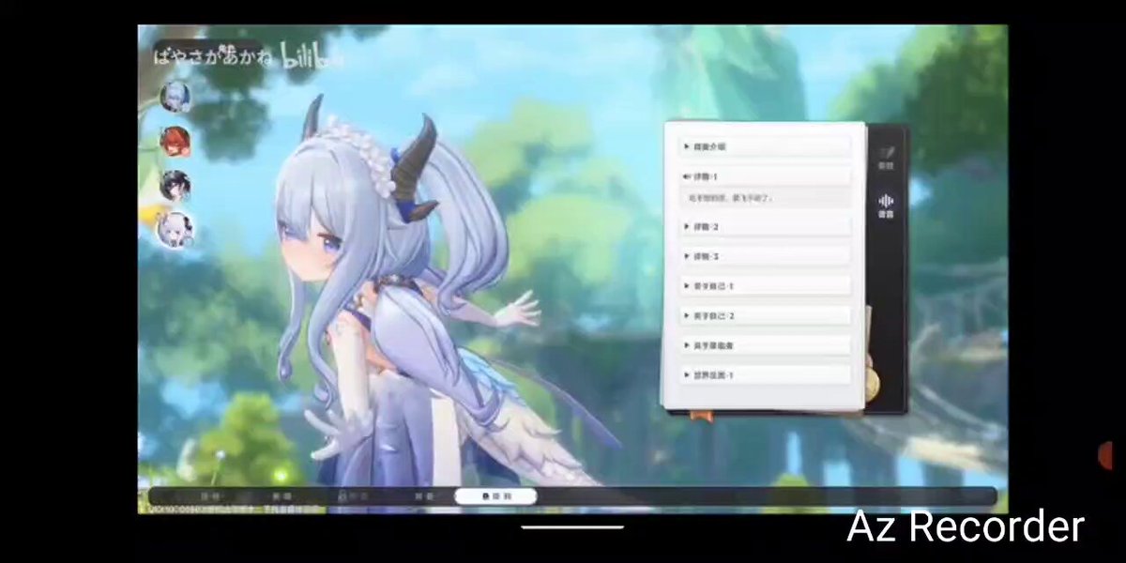Click the subtitle text under the expanded entry
This screenshot has height=563, width=1126.
(731, 198)
